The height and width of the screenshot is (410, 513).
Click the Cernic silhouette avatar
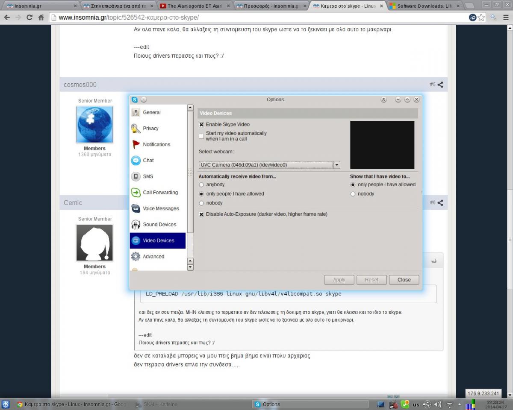(x=94, y=243)
